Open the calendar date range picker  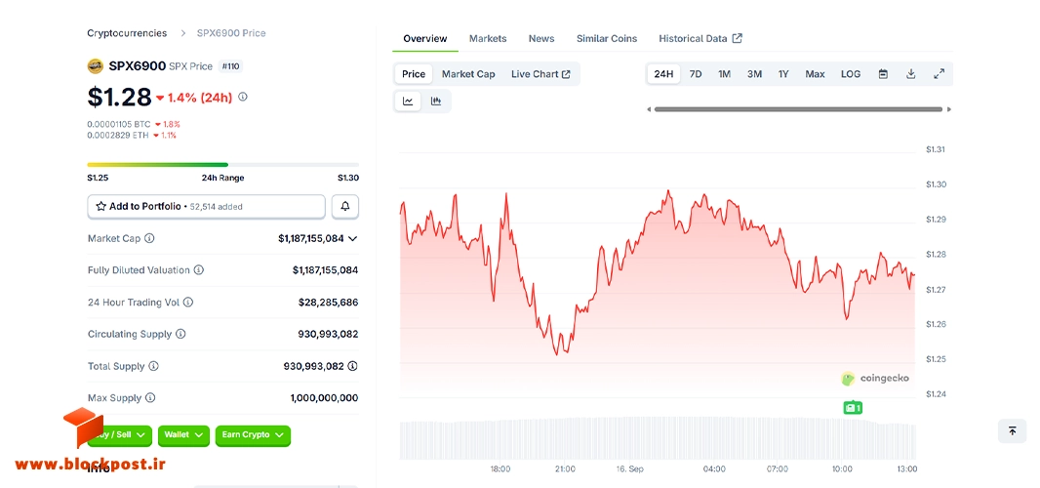(x=883, y=74)
